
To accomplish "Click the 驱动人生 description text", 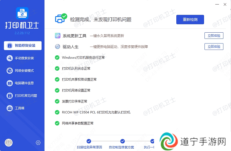I will click(x=119, y=47).
